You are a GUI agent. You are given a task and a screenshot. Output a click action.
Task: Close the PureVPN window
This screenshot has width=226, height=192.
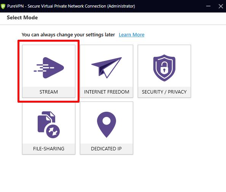click(x=221, y=6)
